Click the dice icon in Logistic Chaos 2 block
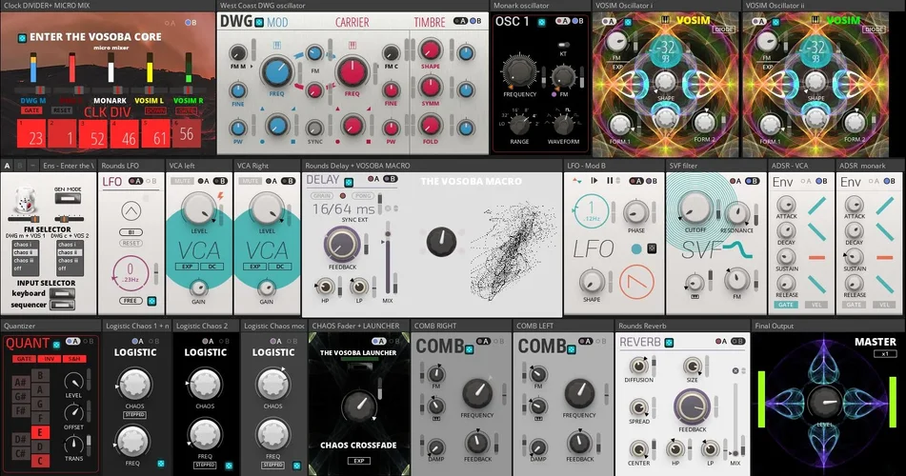Screen dimensions: 906x476 click(x=229, y=465)
